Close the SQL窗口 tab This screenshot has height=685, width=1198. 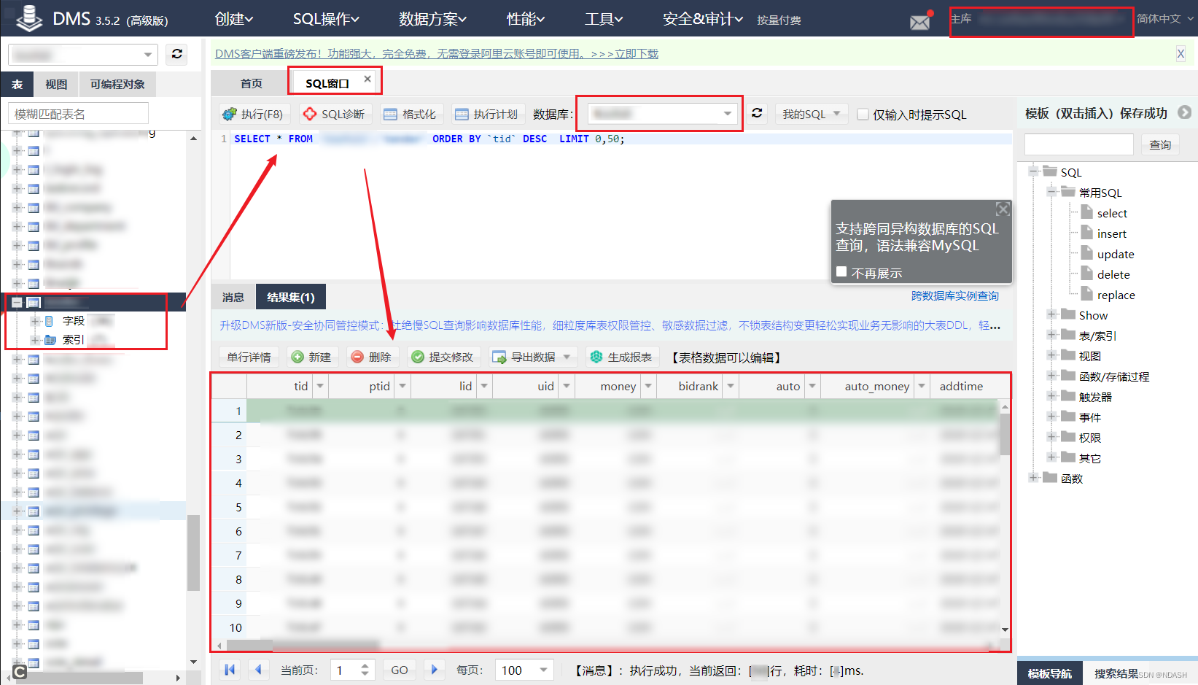[367, 79]
